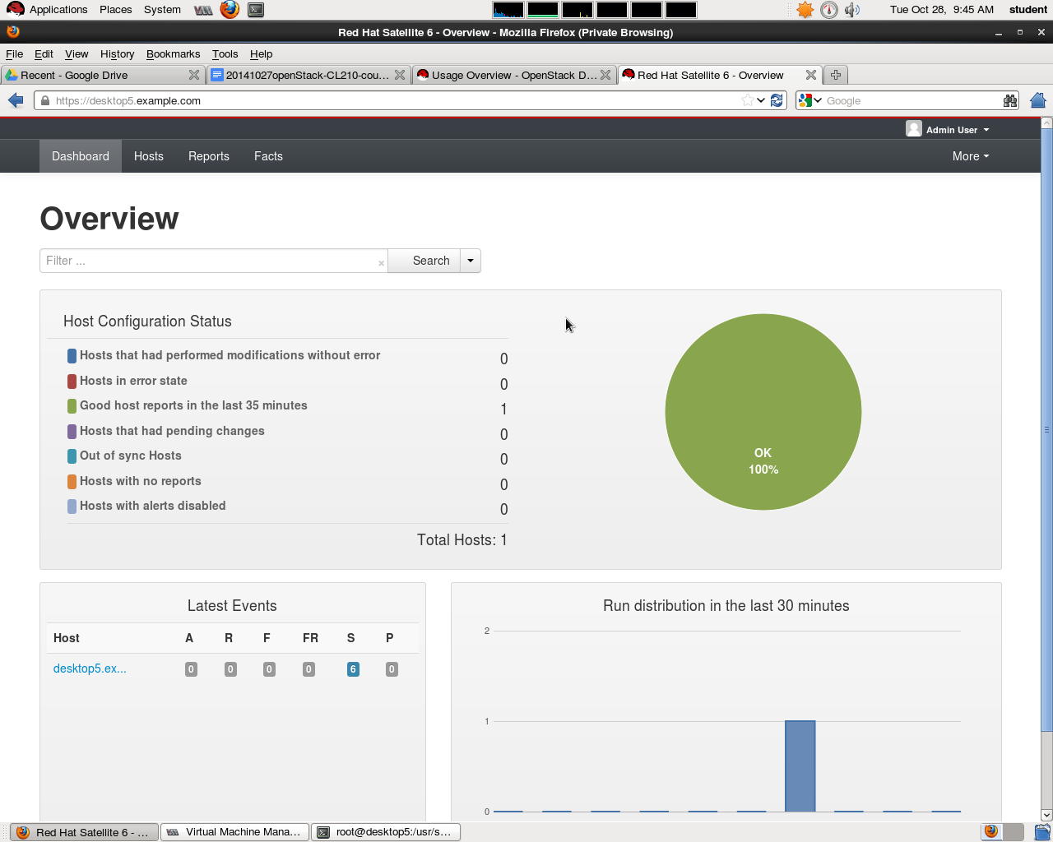Reload the page with refresh icon
The width and height of the screenshot is (1053, 842).
(x=777, y=100)
